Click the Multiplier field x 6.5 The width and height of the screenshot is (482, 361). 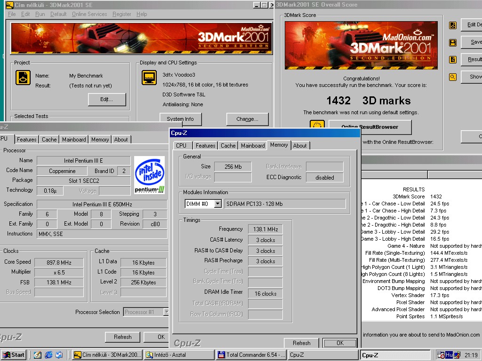(x=59, y=273)
